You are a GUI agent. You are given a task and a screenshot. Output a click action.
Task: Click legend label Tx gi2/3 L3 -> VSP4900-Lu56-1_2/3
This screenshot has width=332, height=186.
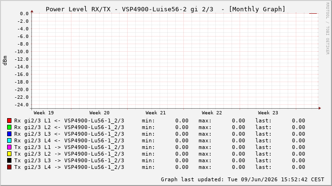pyautogui.click(x=69, y=161)
